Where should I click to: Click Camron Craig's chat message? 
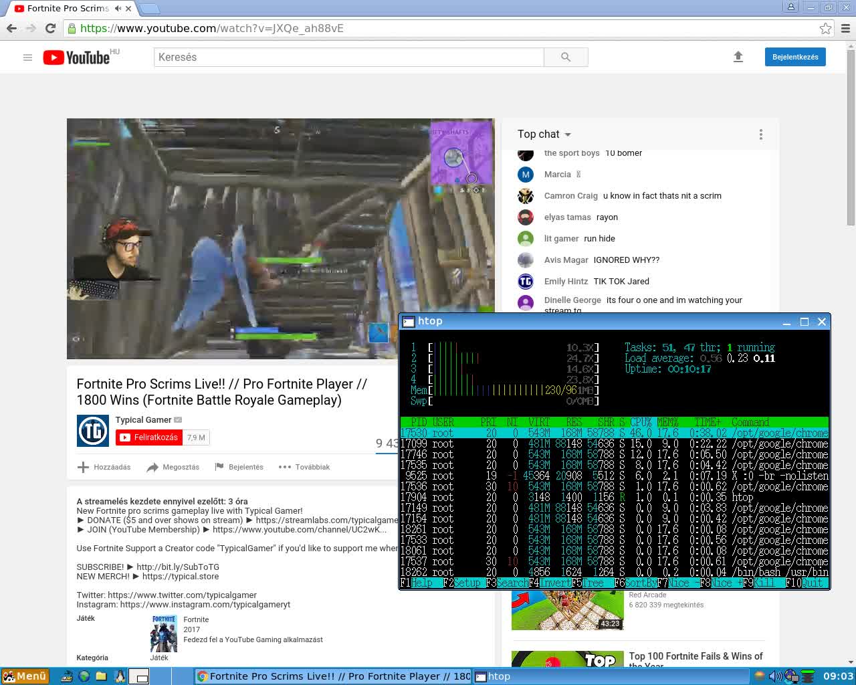pyautogui.click(x=662, y=195)
